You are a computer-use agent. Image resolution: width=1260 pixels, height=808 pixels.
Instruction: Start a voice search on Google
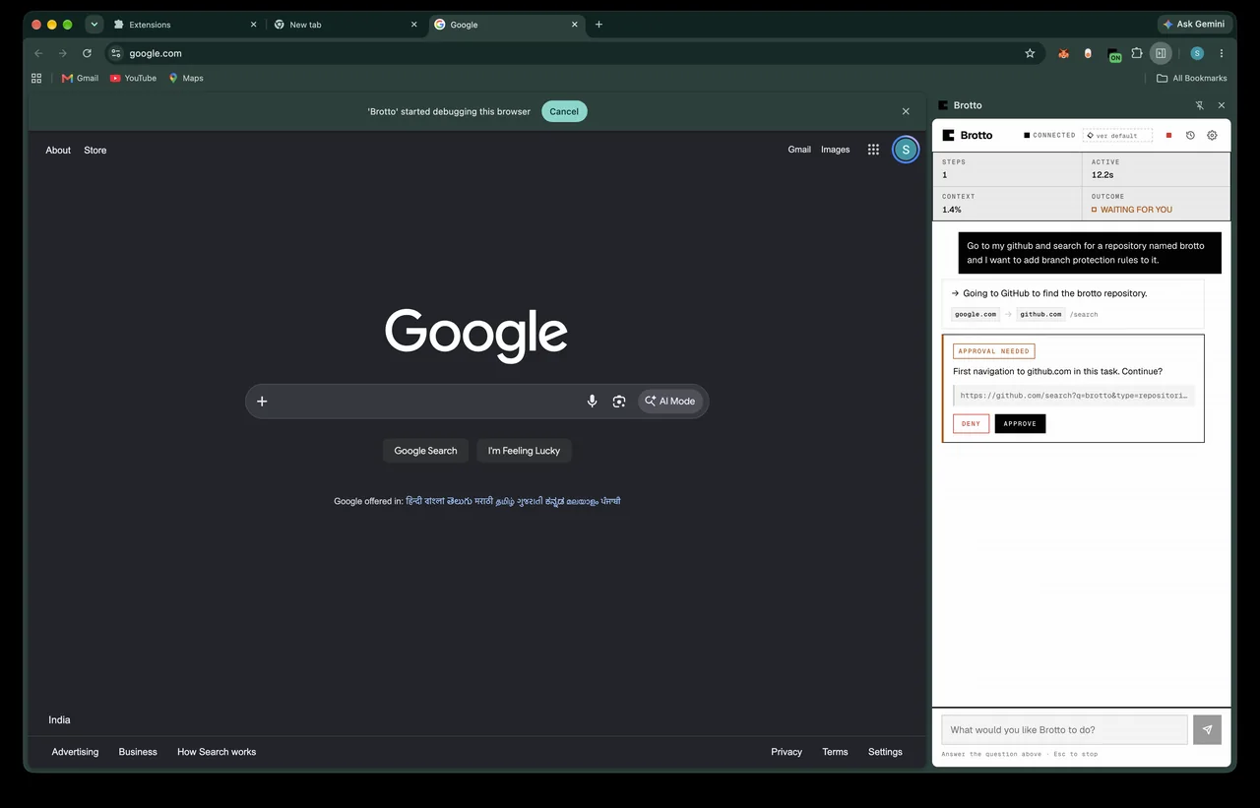(x=592, y=401)
